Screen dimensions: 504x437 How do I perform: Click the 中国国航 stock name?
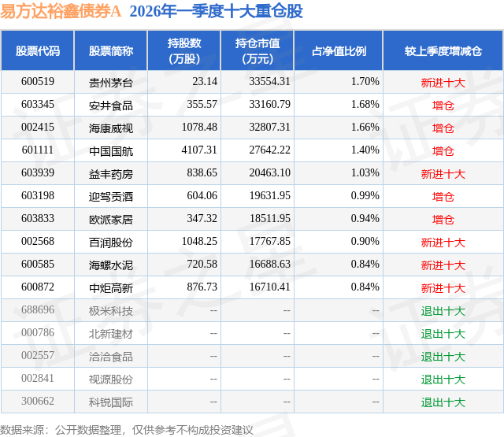pos(111,151)
